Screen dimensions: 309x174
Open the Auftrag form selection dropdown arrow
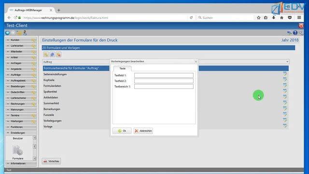click(x=287, y=62)
